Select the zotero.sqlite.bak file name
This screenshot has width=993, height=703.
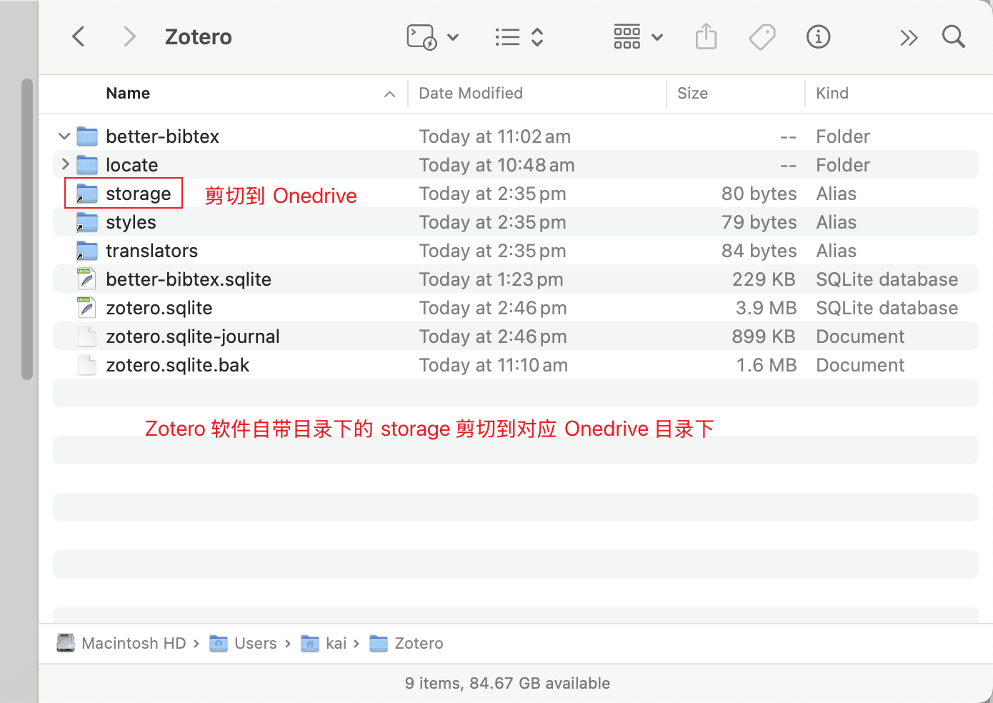178,365
